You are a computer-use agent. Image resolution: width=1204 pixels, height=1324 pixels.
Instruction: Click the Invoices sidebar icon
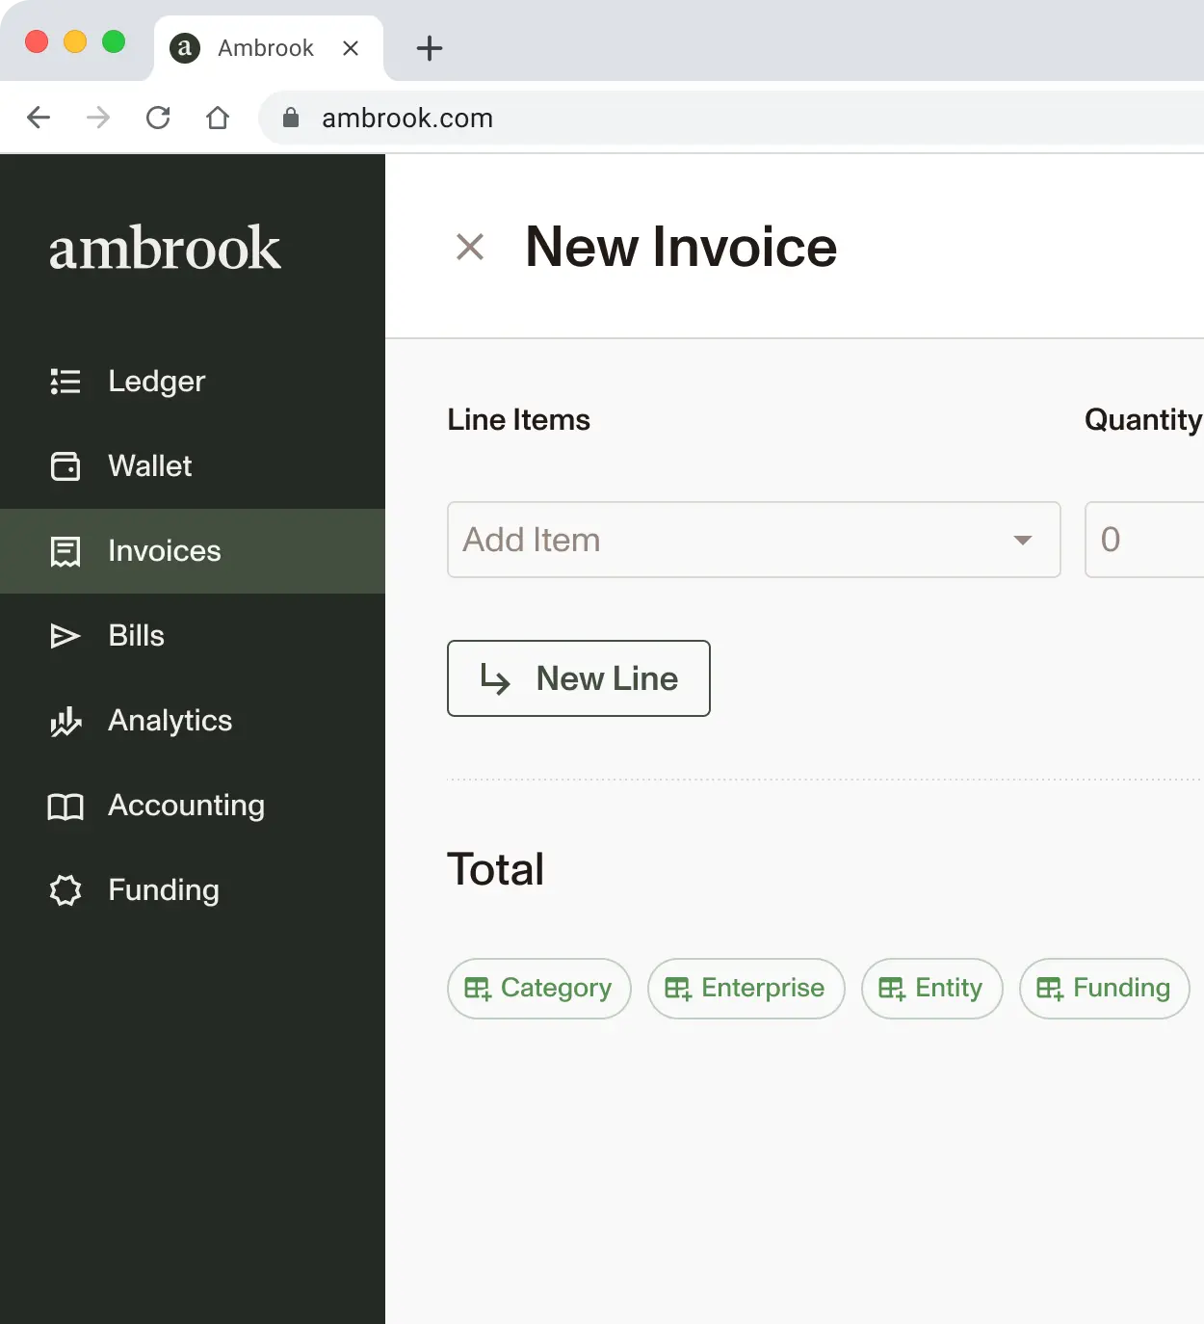65,550
